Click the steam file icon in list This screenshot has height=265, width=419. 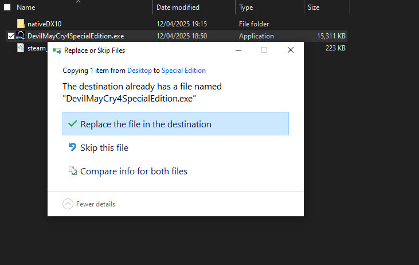click(x=21, y=48)
